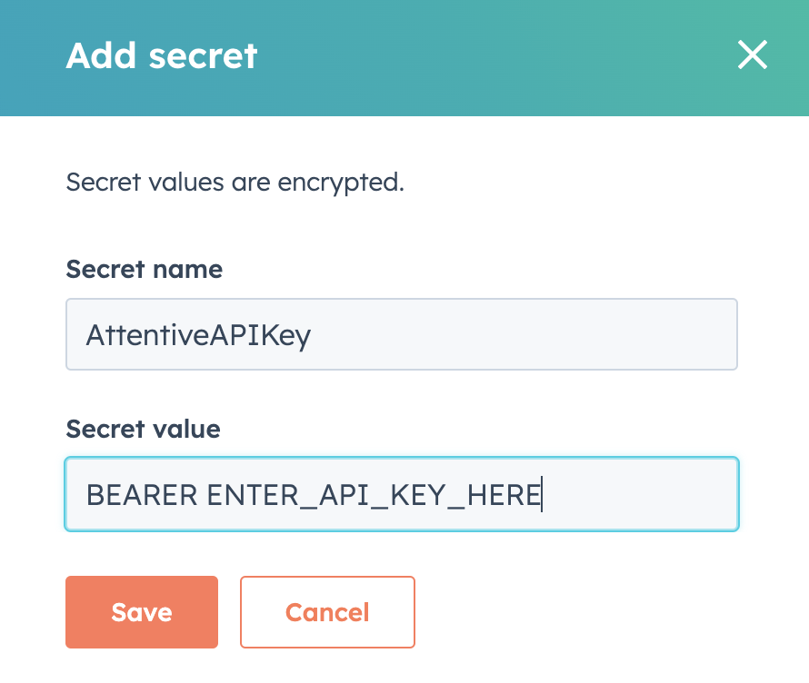
Task: Select the orange-outlined Cancel button
Action: click(327, 612)
